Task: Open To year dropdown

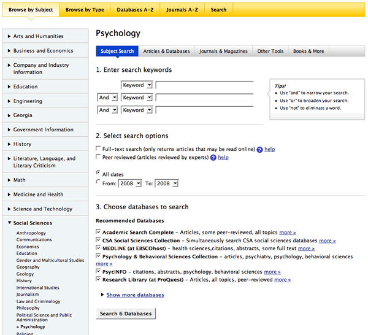Action: pos(167,183)
